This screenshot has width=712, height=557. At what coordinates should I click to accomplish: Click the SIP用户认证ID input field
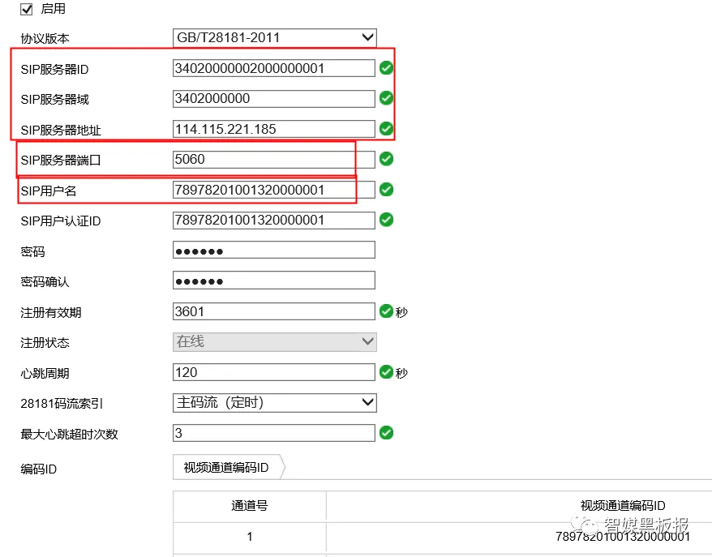[x=274, y=221]
